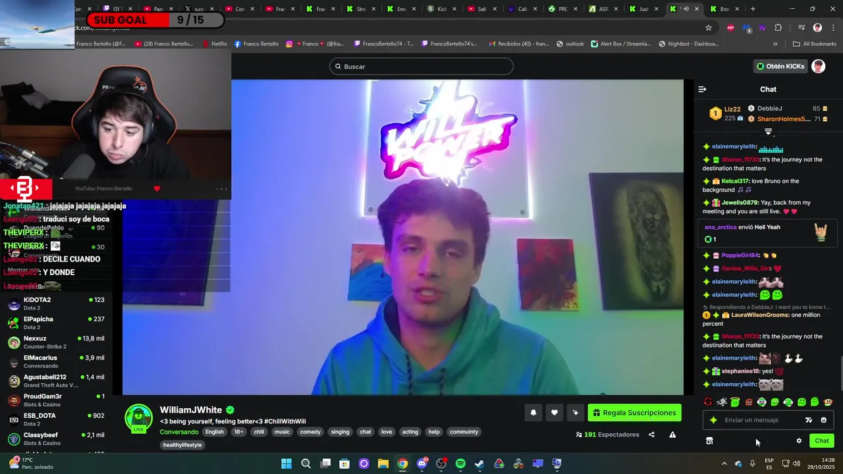Screen dimensions: 843x474
Task: Click stephaniee18 username in chat
Action: click(x=741, y=371)
